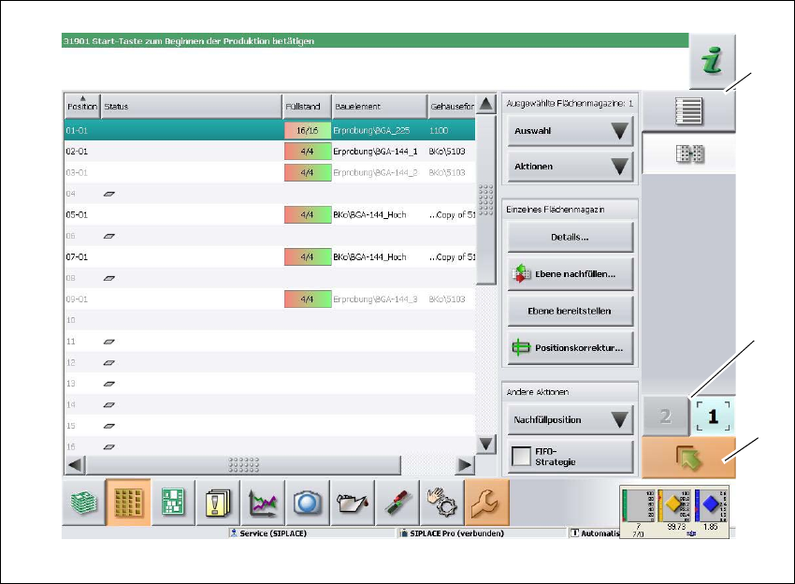Open the statistics line chart icon
Screen dimensions: 795x584
coord(263,504)
